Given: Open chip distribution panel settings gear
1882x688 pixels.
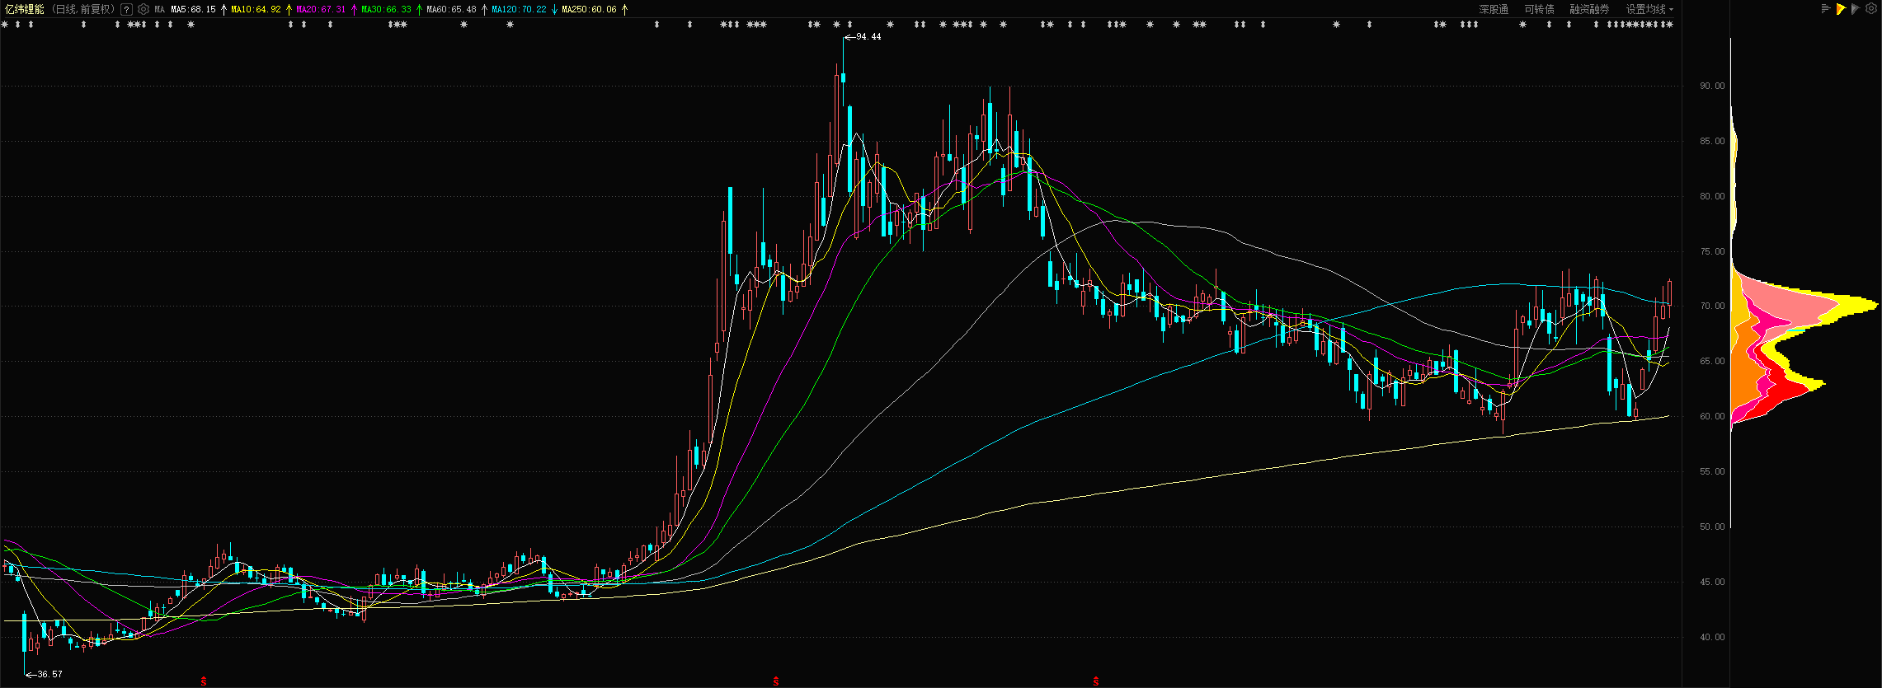Looking at the screenshot, I should tap(1871, 9).
